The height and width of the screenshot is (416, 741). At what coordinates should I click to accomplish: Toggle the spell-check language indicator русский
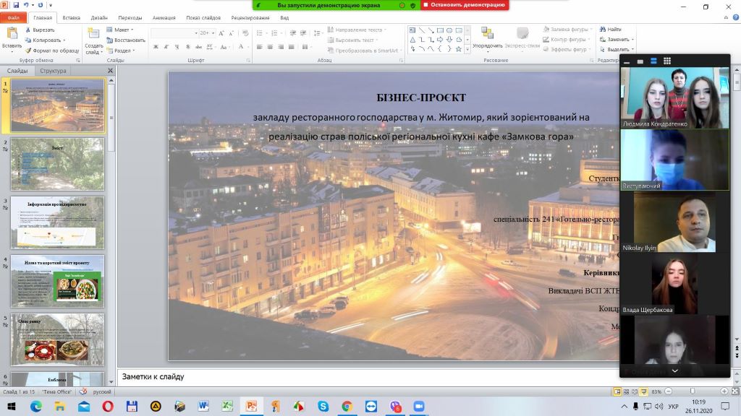coord(101,391)
